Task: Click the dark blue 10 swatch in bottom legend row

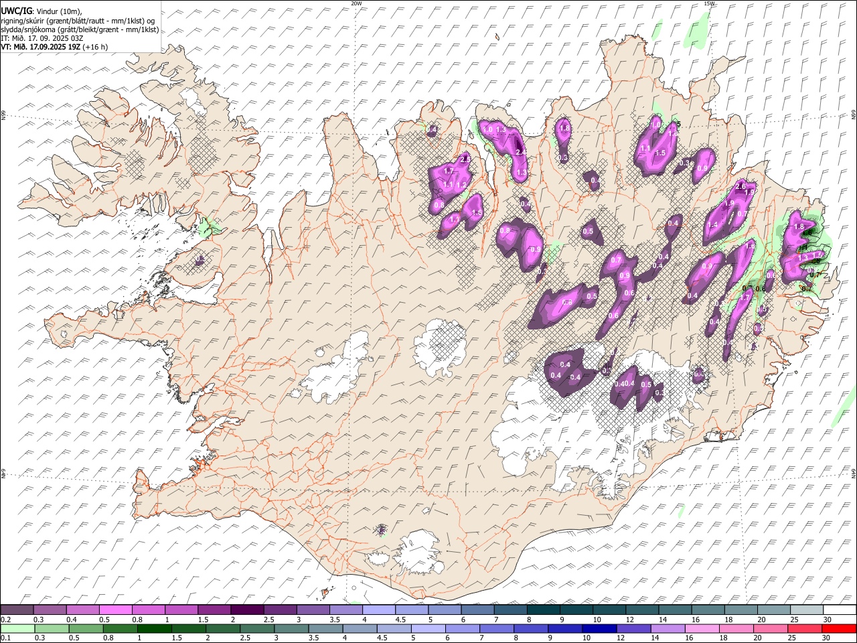Action: [x=599, y=628]
